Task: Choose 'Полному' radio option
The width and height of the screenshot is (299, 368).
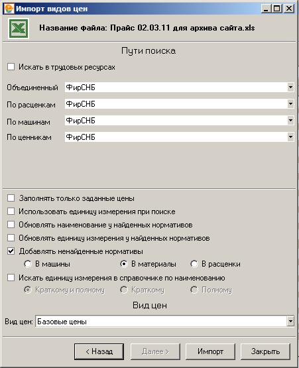Action: click(194, 290)
